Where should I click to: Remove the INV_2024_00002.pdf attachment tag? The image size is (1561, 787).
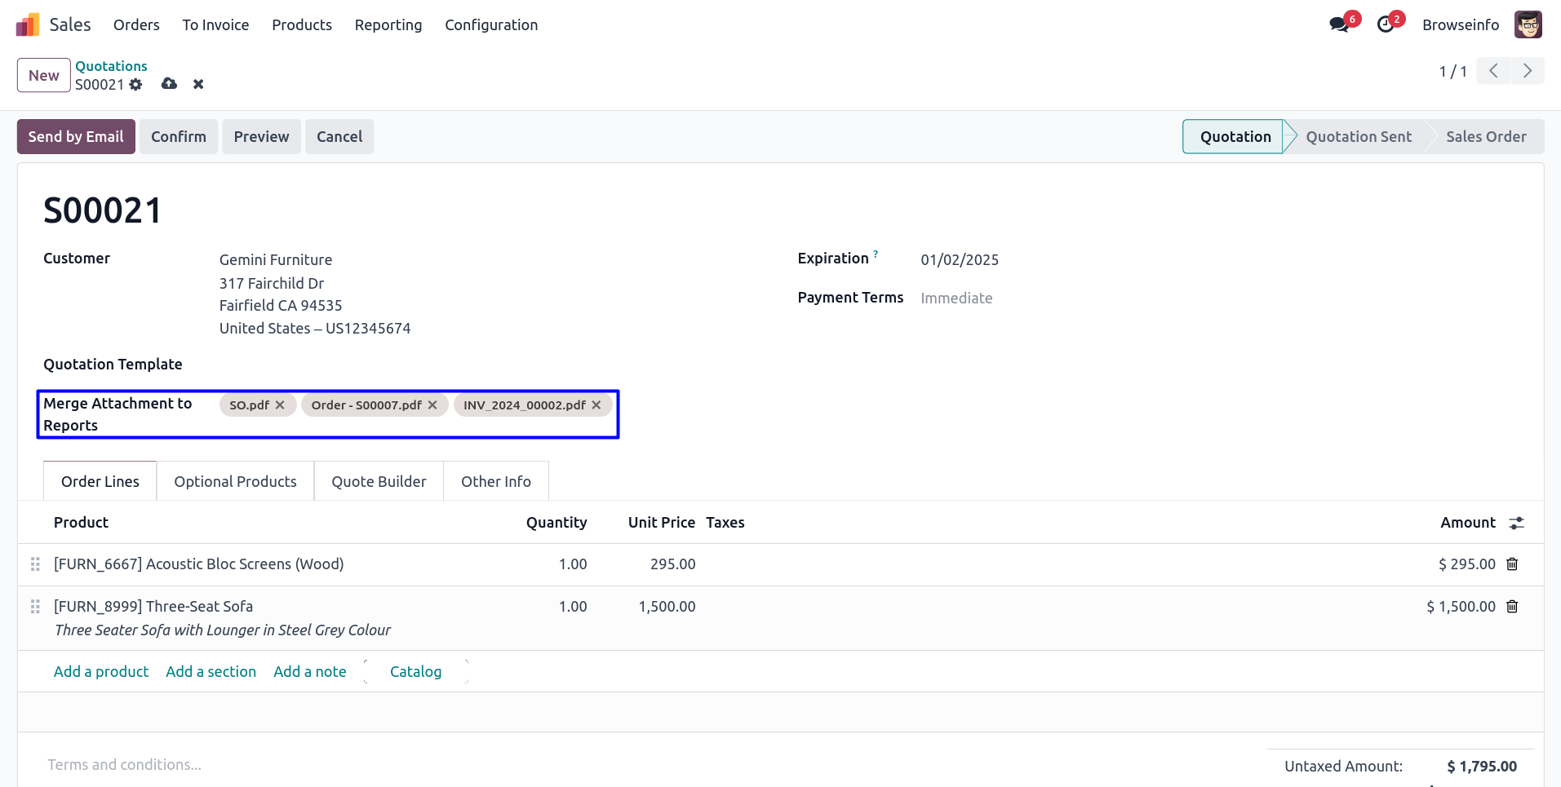click(x=596, y=405)
